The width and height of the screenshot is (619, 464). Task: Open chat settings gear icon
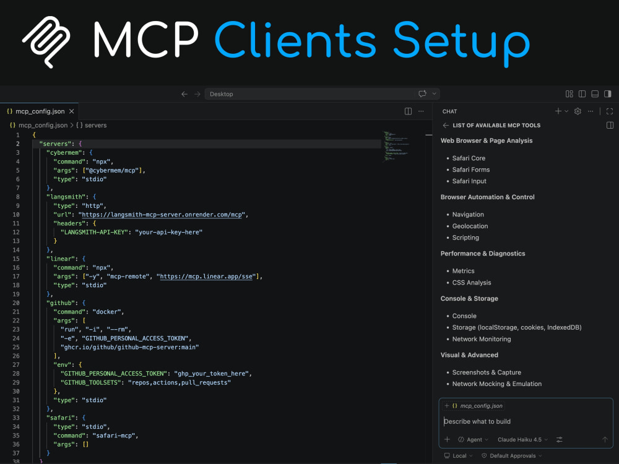578,111
